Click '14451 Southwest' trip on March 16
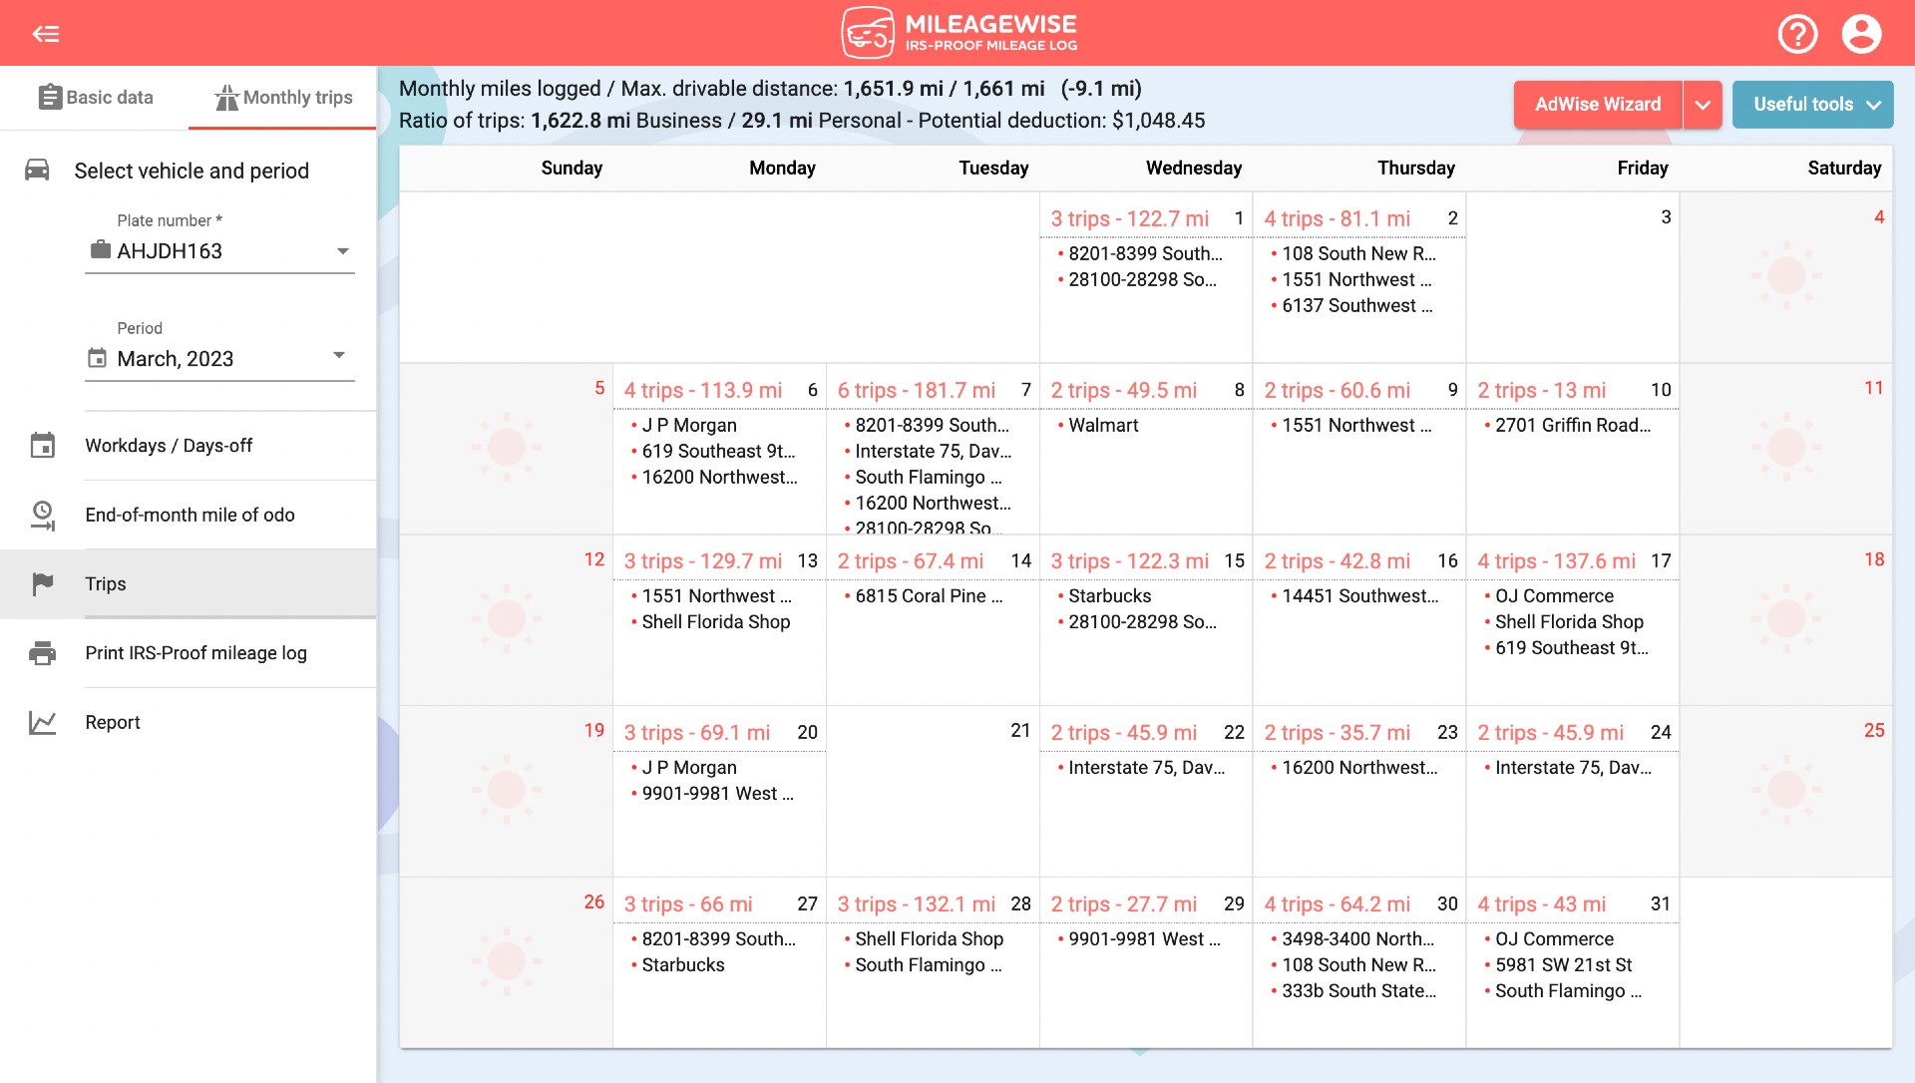1915x1083 pixels. tap(1359, 595)
